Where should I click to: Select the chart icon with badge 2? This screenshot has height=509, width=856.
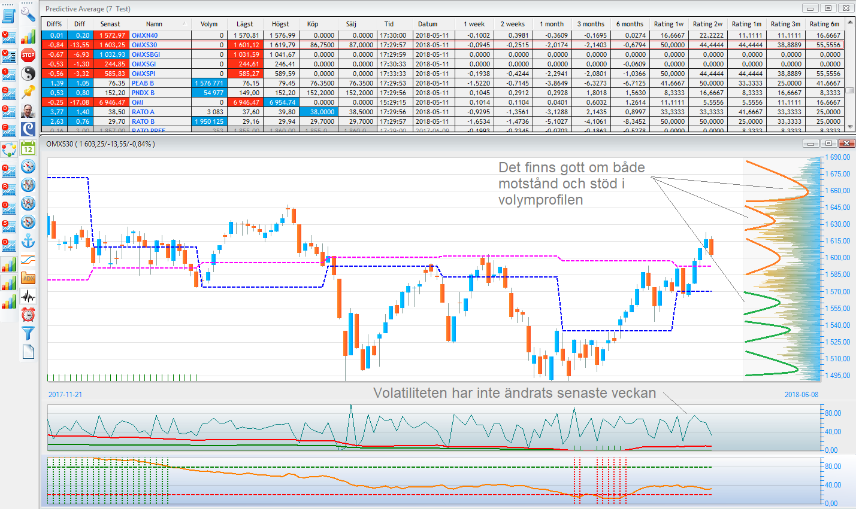[9, 93]
